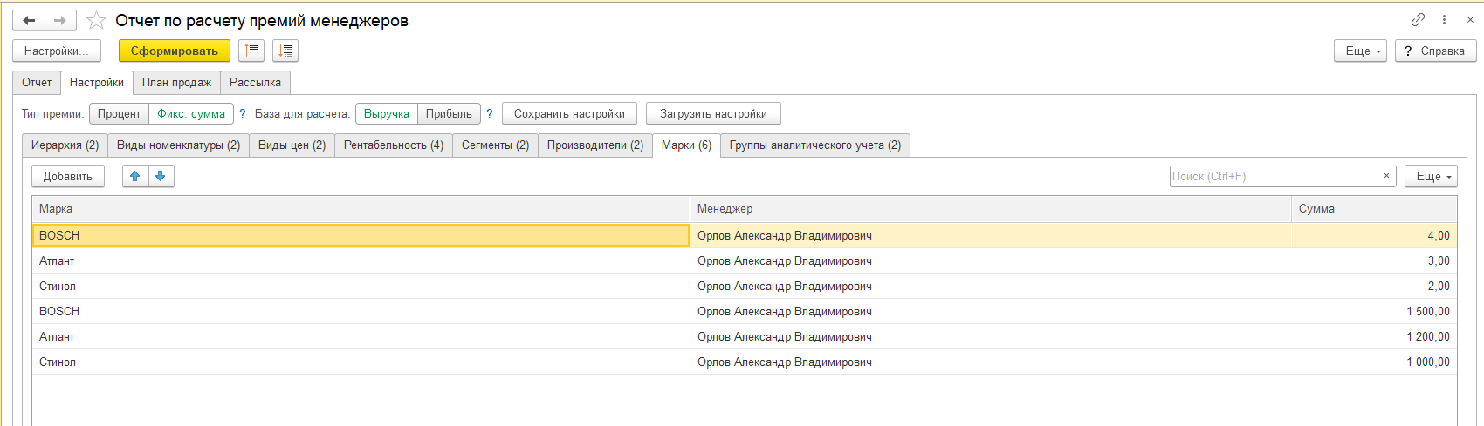Move selected row down with blue arrow
1484x426 pixels.
click(x=161, y=176)
